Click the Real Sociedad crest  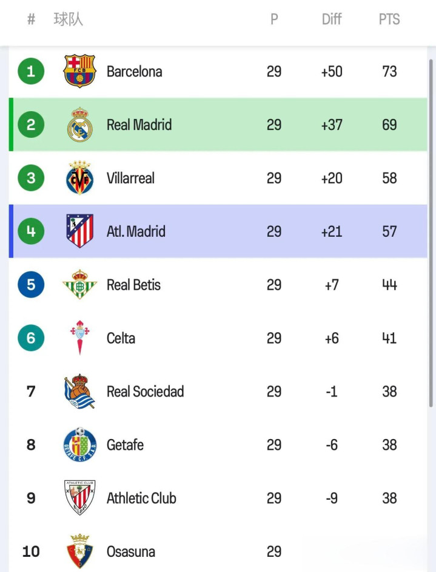click(x=80, y=391)
